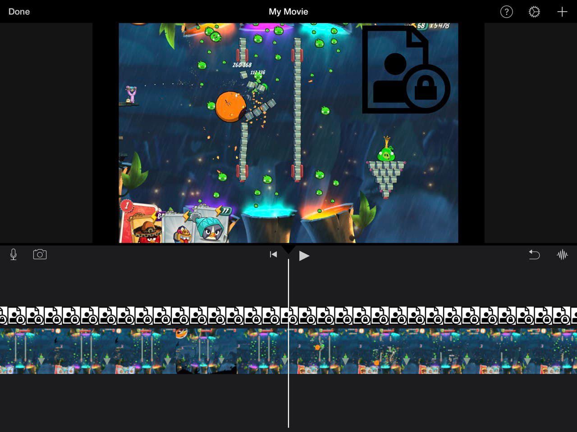Open the help question mark icon
This screenshot has width=577, height=432.
(x=507, y=12)
